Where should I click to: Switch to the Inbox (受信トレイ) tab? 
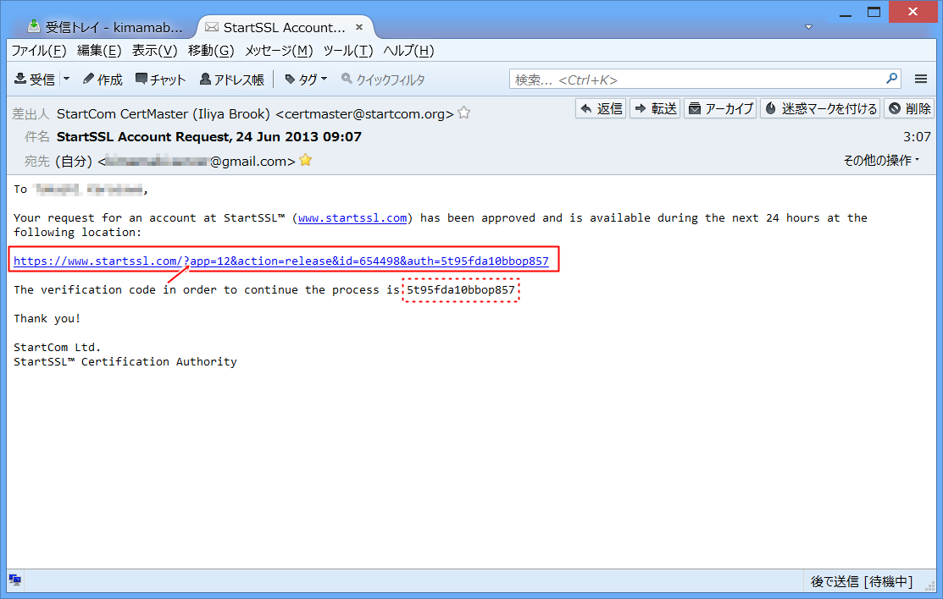(105, 27)
